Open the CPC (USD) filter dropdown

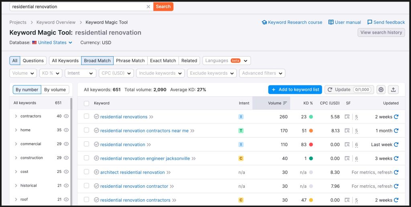(116, 73)
